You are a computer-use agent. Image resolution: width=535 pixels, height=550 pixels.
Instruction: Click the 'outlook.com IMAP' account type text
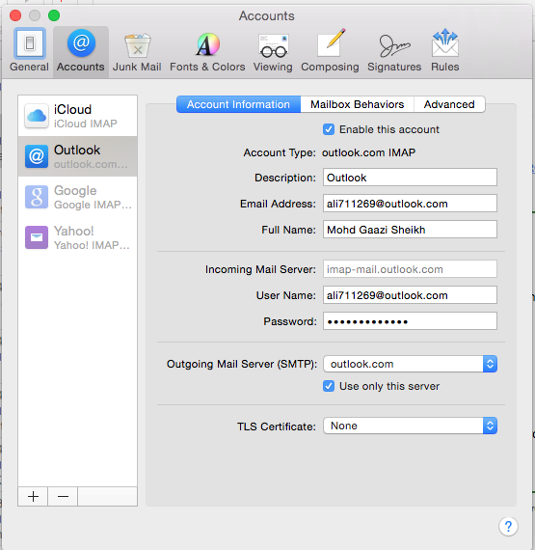368,152
